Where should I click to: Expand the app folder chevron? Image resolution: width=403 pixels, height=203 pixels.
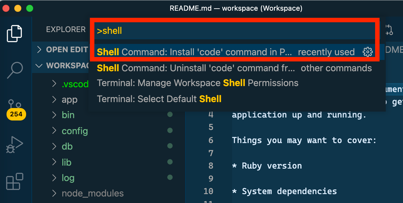point(54,99)
